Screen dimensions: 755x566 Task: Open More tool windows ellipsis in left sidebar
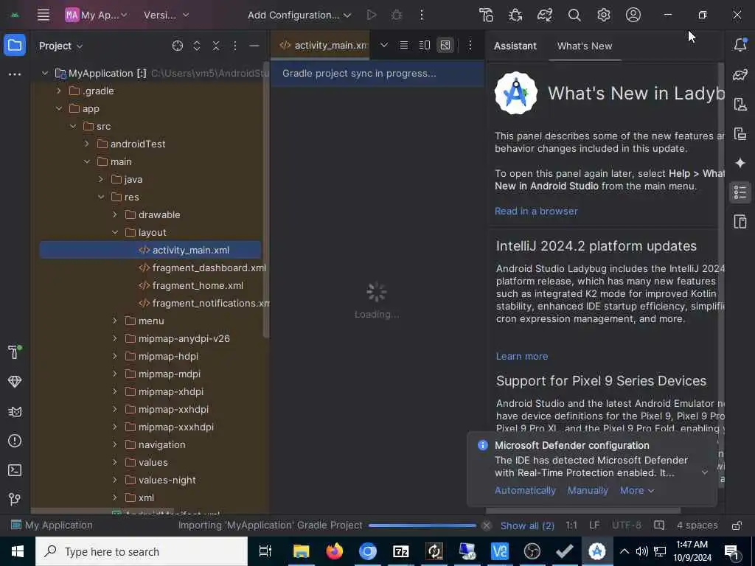pos(15,74)
